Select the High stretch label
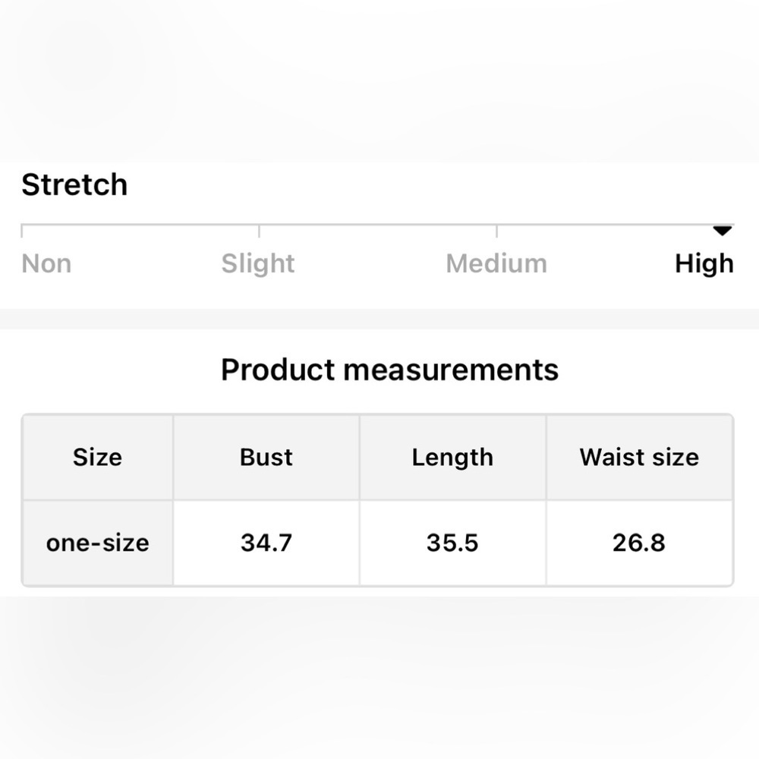759x759 pixels. point(704,263)
